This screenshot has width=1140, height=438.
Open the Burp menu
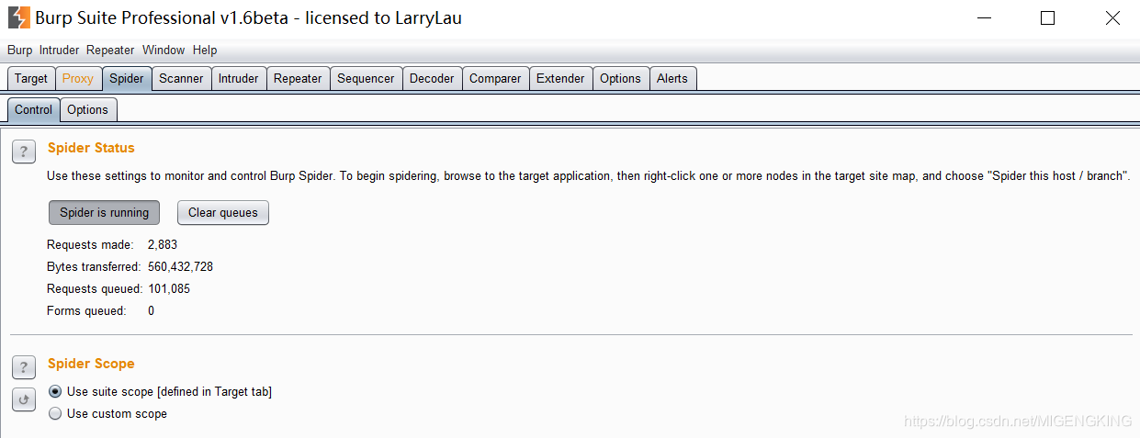point(19,51)
